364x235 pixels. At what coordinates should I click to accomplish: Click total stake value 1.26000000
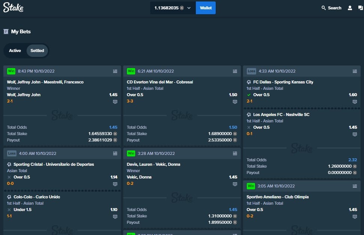[340, 166]
